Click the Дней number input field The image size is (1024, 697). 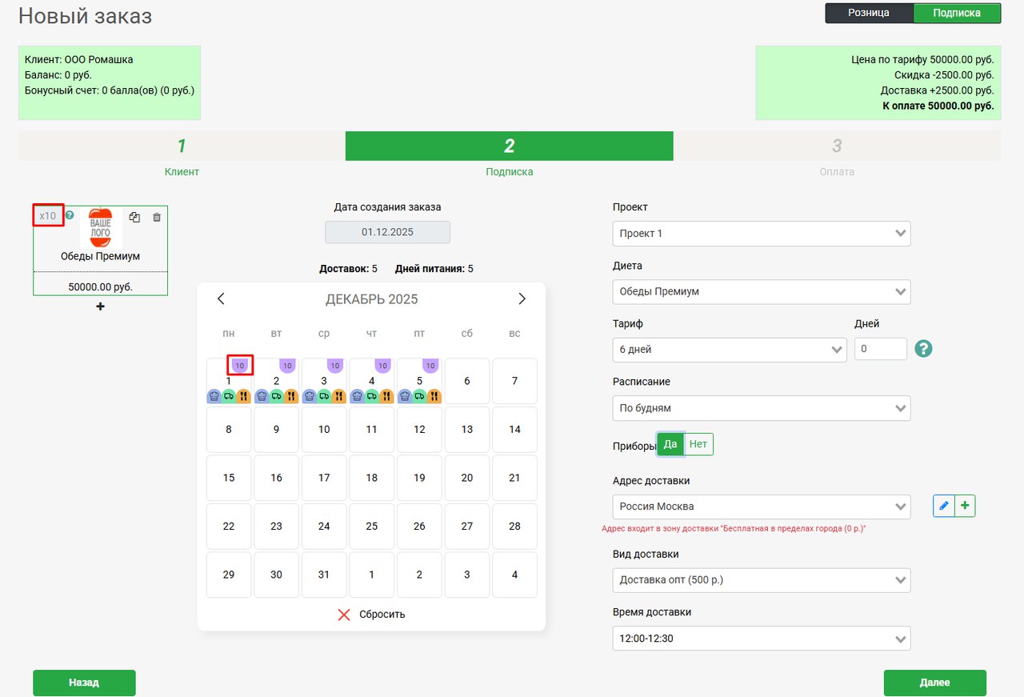(880, 349)
